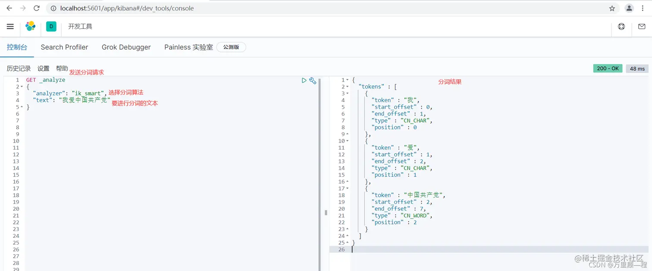
Task: Open the newsfeed mail icon
Action: [x=642, y=26]
